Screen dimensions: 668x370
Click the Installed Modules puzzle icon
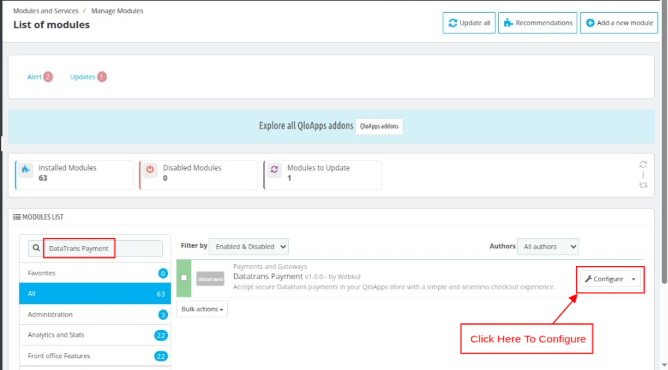pos(25,169)
